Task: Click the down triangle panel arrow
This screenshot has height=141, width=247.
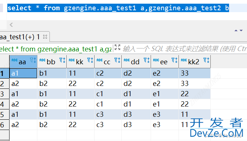Action: [x=241, y=30]
